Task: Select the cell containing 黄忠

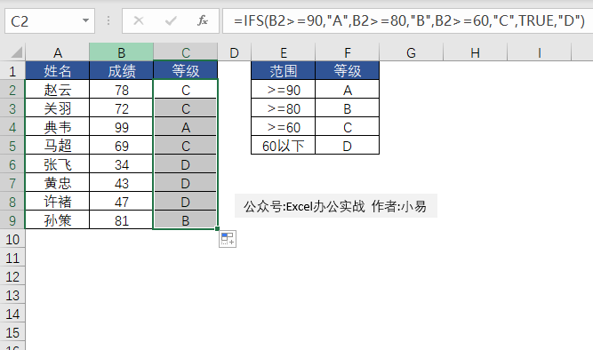Action: point(58,183)
